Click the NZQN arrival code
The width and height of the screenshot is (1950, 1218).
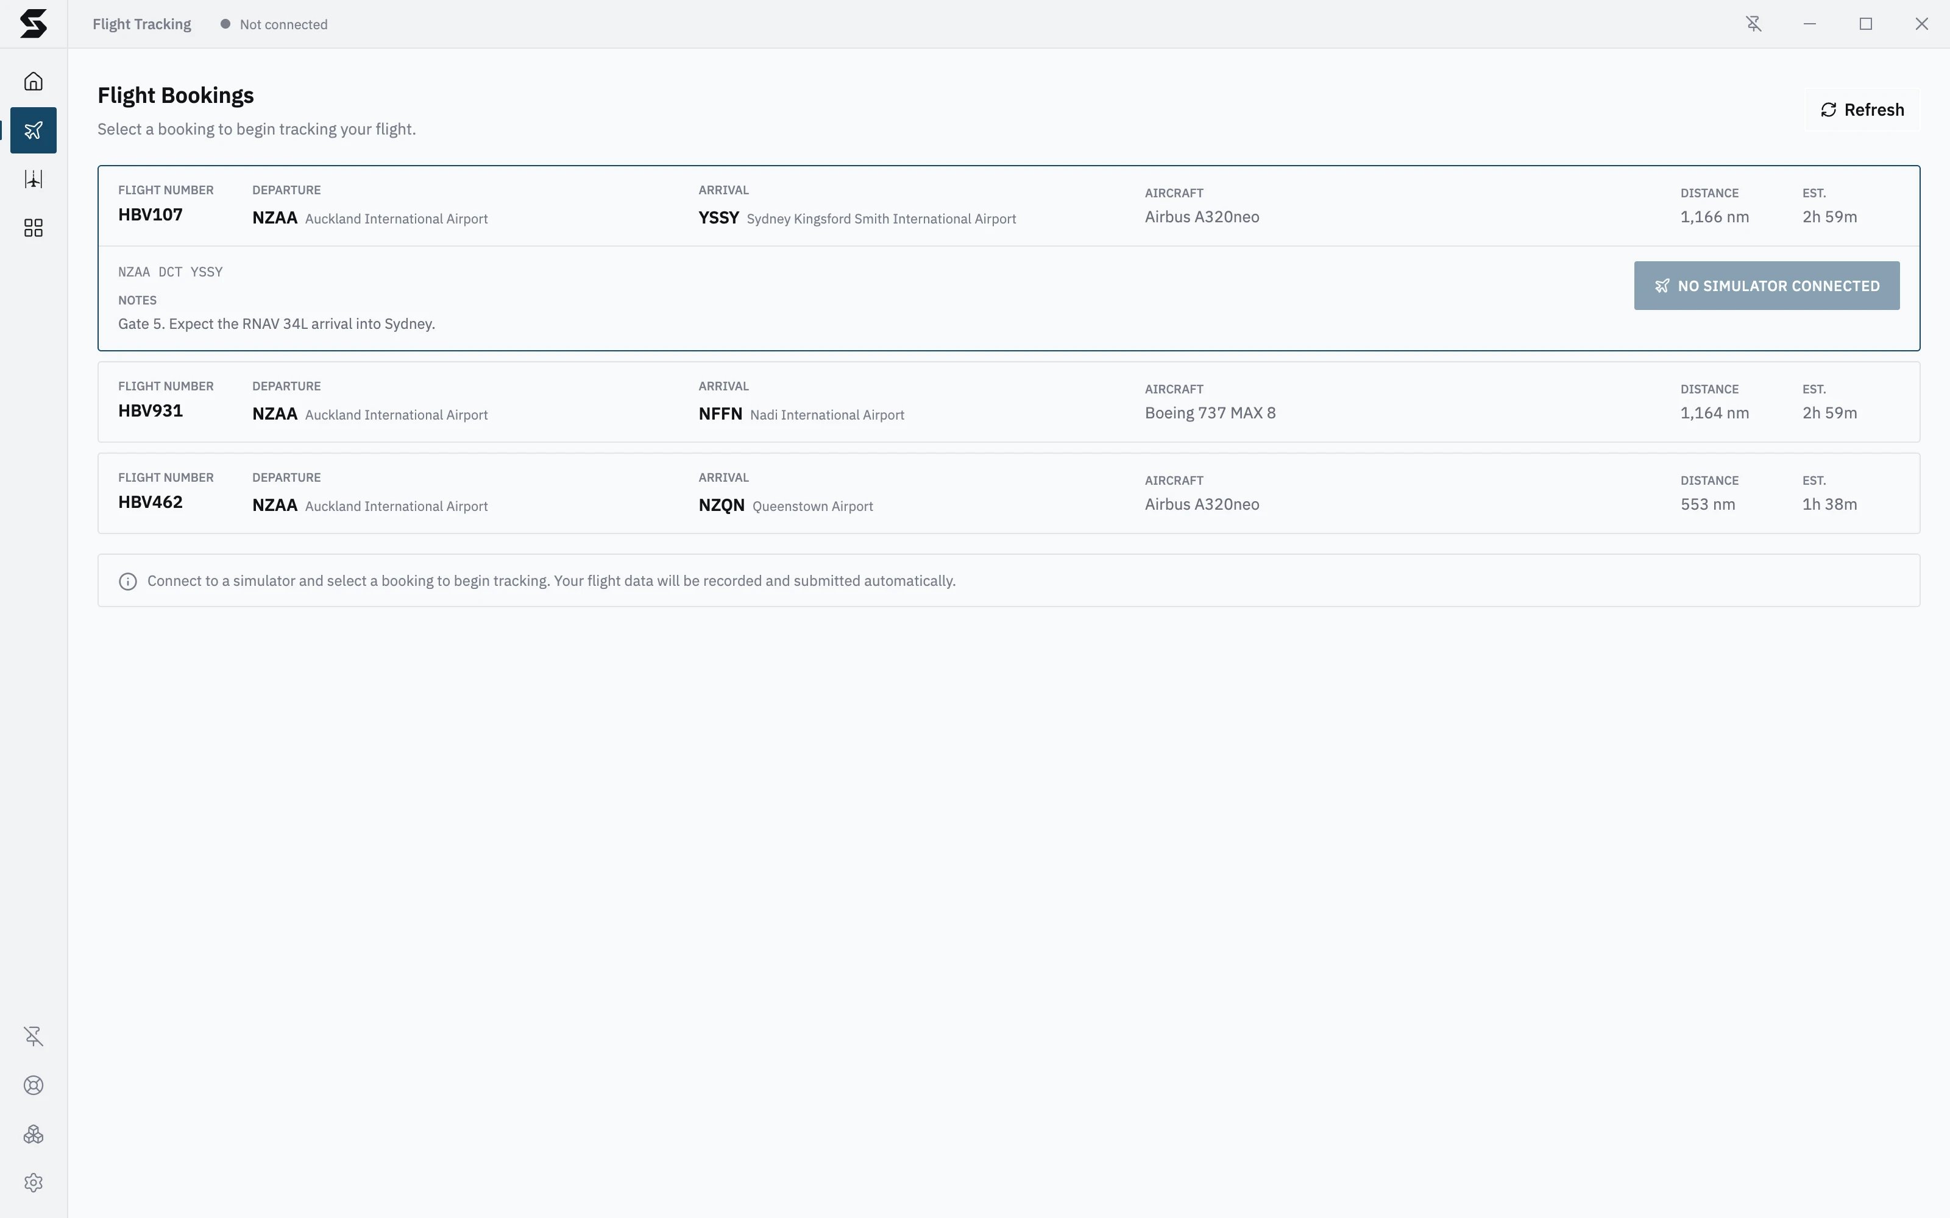click(721, 505)
